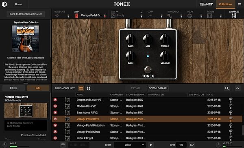Click the Try All button
The height and width of the screenshot is (148, 244).
point(136,88)
